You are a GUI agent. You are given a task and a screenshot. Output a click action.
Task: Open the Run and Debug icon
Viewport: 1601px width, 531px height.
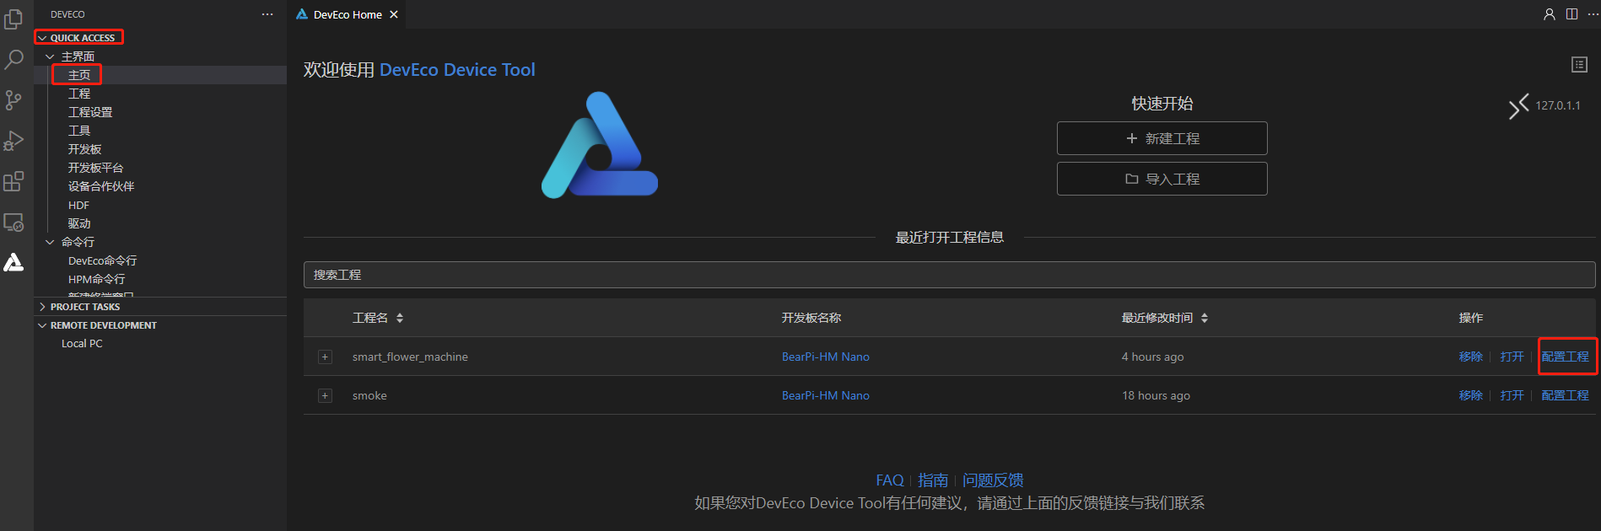pyautogui.click(x=13, y=141)
